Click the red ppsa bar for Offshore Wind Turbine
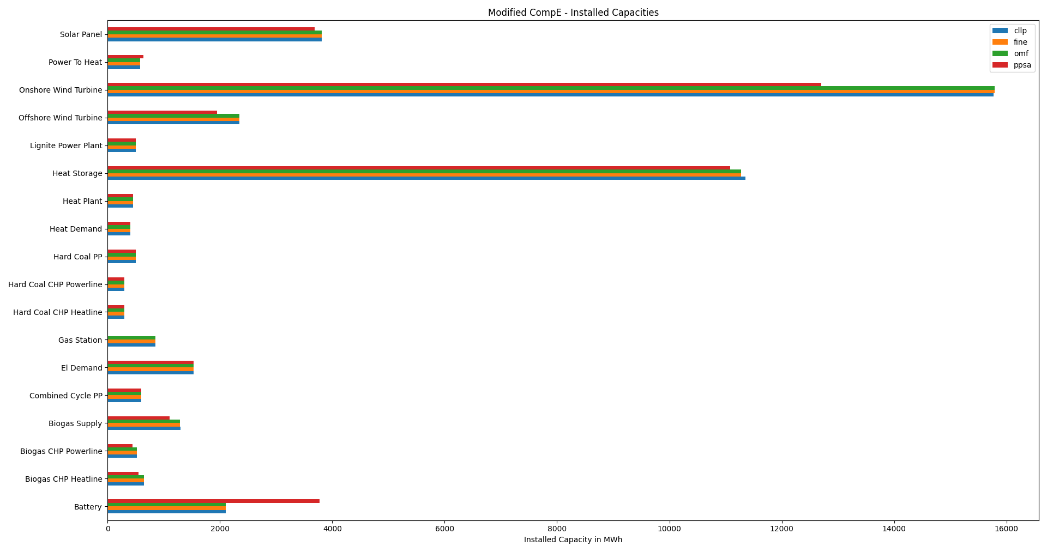 click(162, 112)
